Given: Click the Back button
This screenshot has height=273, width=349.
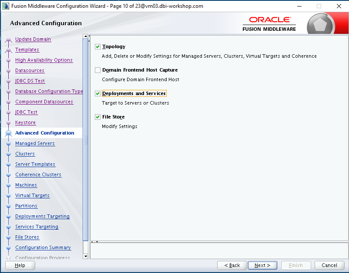Looking at the screenshot, I should click(232, 265).
